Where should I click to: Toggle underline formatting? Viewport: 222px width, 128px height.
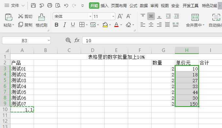[x=73, y=25]
